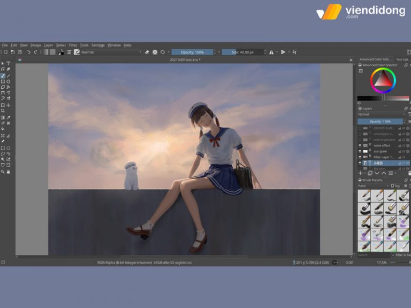This screenshot has height=308, width=411.
Task: Select the Rectangle shape tool
Action: pos(3,81)
